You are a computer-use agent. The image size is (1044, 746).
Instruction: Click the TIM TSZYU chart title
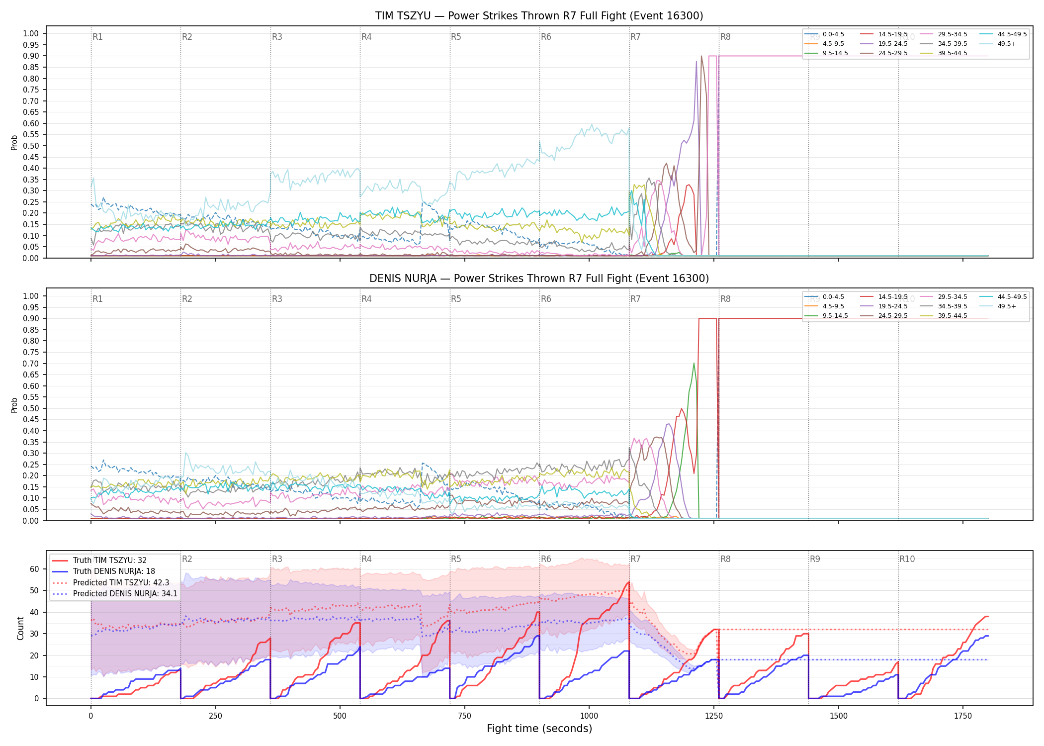(539, 16)
